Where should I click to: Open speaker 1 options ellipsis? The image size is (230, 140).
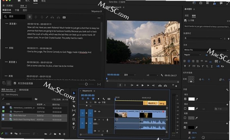tap(7, 24)
